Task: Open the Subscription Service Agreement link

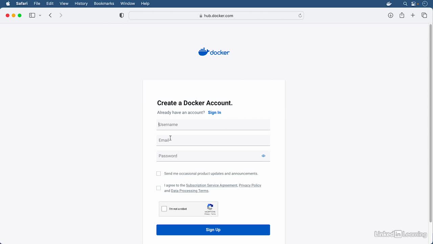Action: (x=212, y=185)
